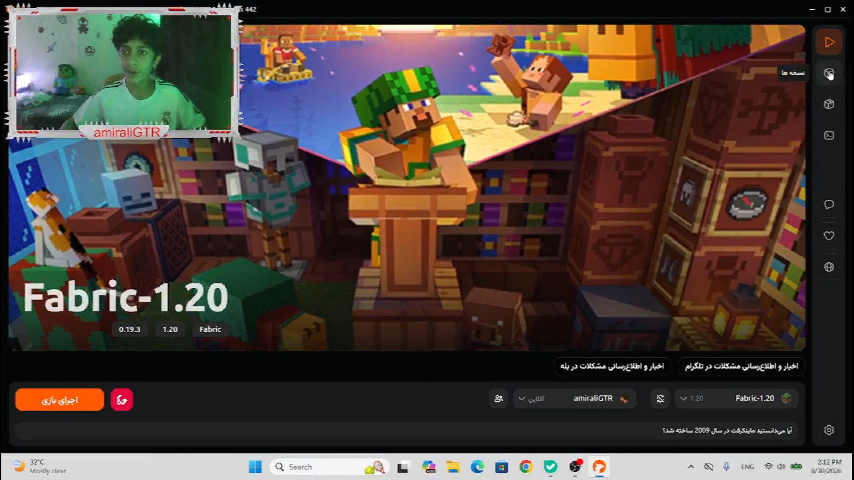Click the Fabric tag under title
Viewport: 854px width, 480px height.
[x=210, y=329]
